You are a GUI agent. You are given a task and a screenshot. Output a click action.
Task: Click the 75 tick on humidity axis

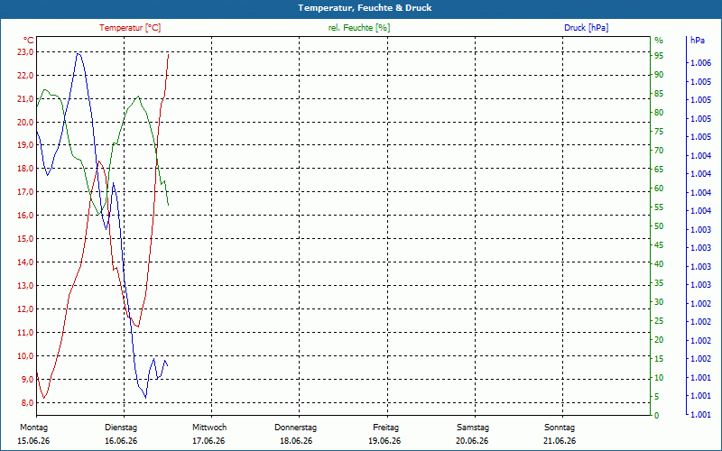point(659,132)
